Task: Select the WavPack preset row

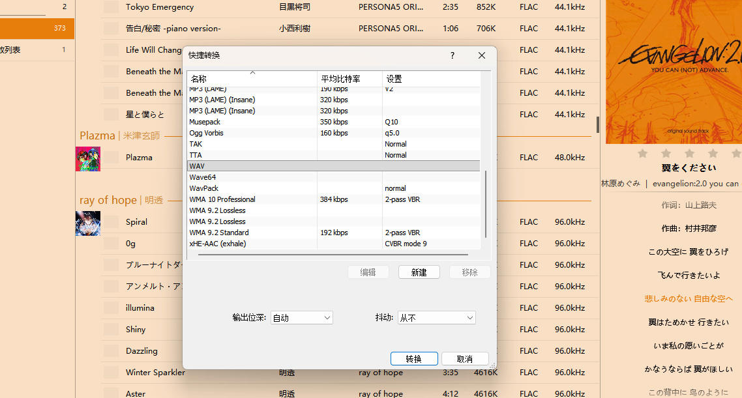Action: [x=334, y=188]
